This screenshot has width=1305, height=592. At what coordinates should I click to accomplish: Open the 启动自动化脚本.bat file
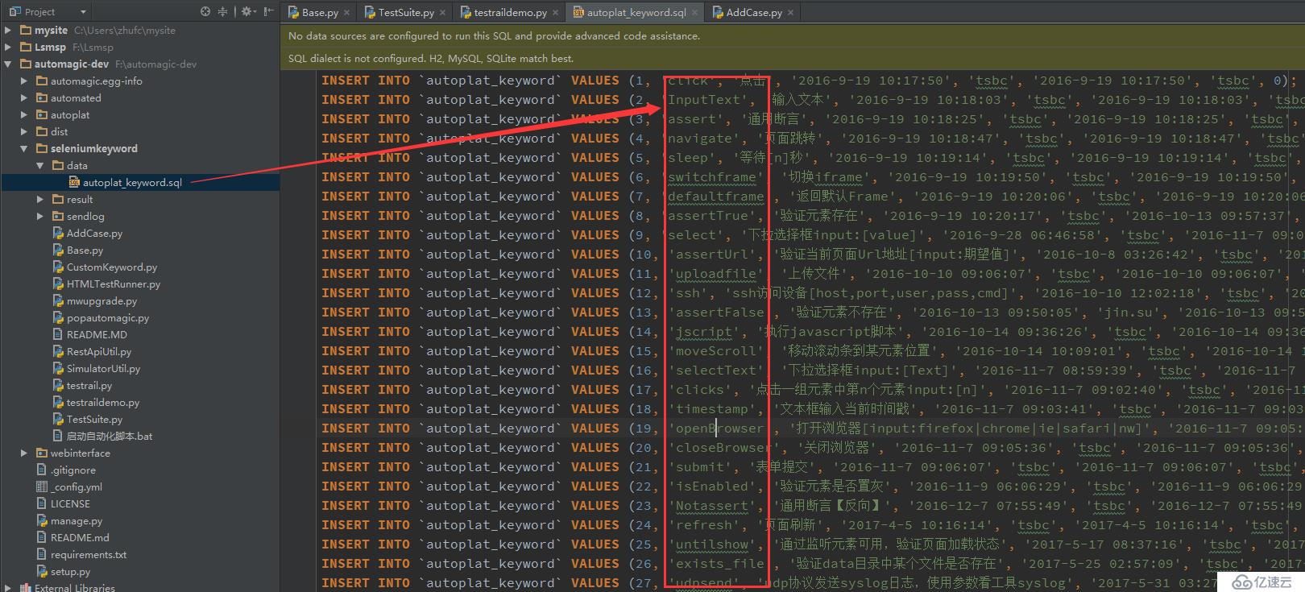click(x=109, y=436)
